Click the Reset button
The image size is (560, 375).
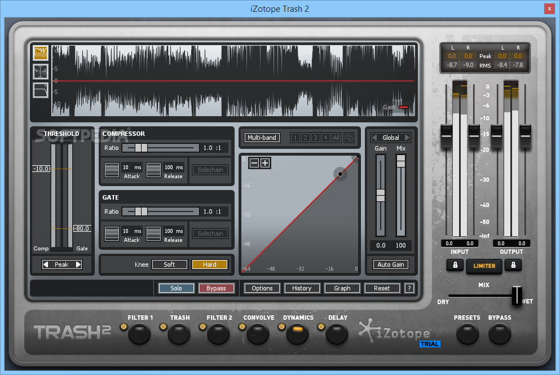(x=382, y=288)
